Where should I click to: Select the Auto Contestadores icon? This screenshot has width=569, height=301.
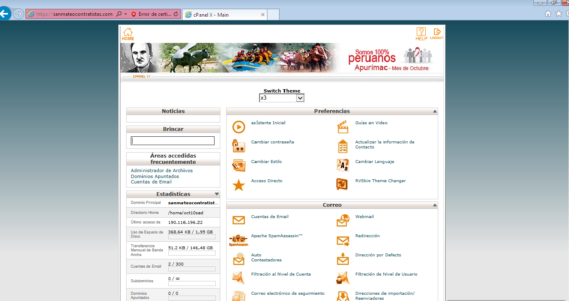[x=238, y=258]
